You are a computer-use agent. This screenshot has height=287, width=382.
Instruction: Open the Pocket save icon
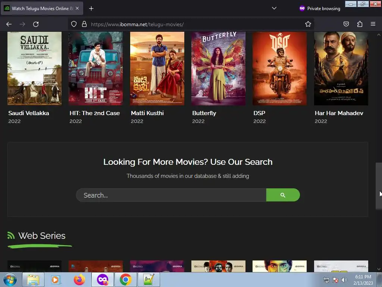346,24
